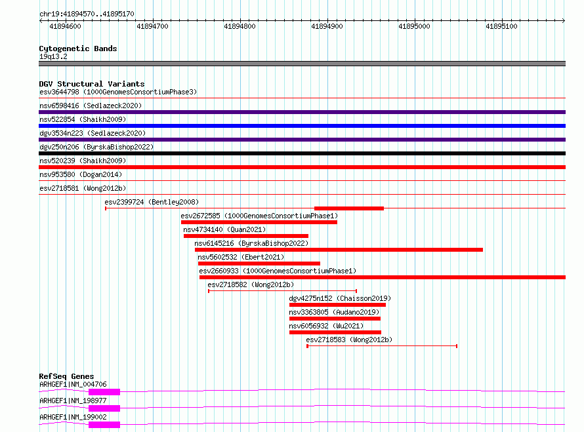Select the nsv5602532 Ebert2021 red bar

pos(259,264)
